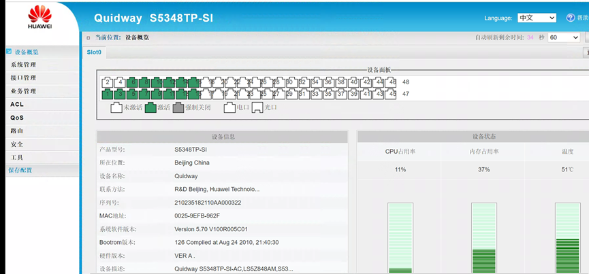Click the 设备信息 panel header
The height and width of the screenshot is (274, 589).
point(223,137)
